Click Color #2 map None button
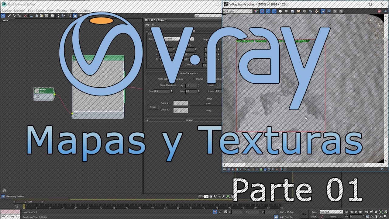Screen dimensions: 389x219 pos(208,111)
